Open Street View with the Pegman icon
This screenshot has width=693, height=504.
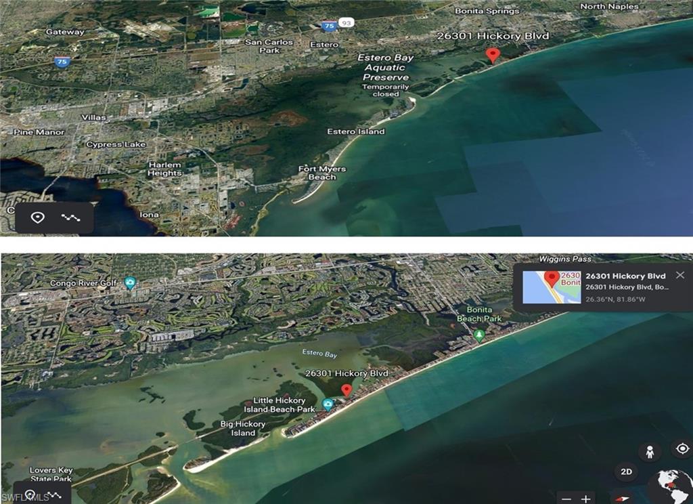coord(650,452)
